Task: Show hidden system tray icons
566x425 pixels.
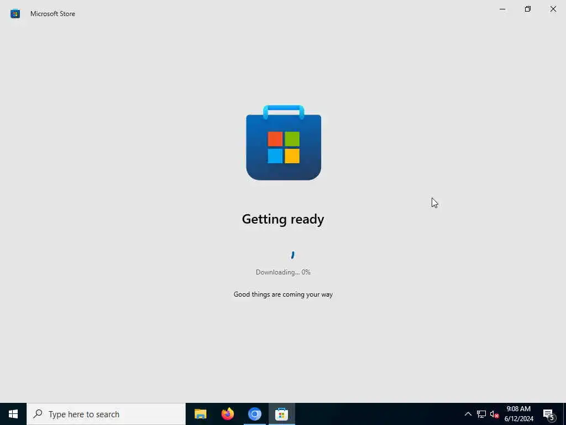Action: tap(468, 414)
